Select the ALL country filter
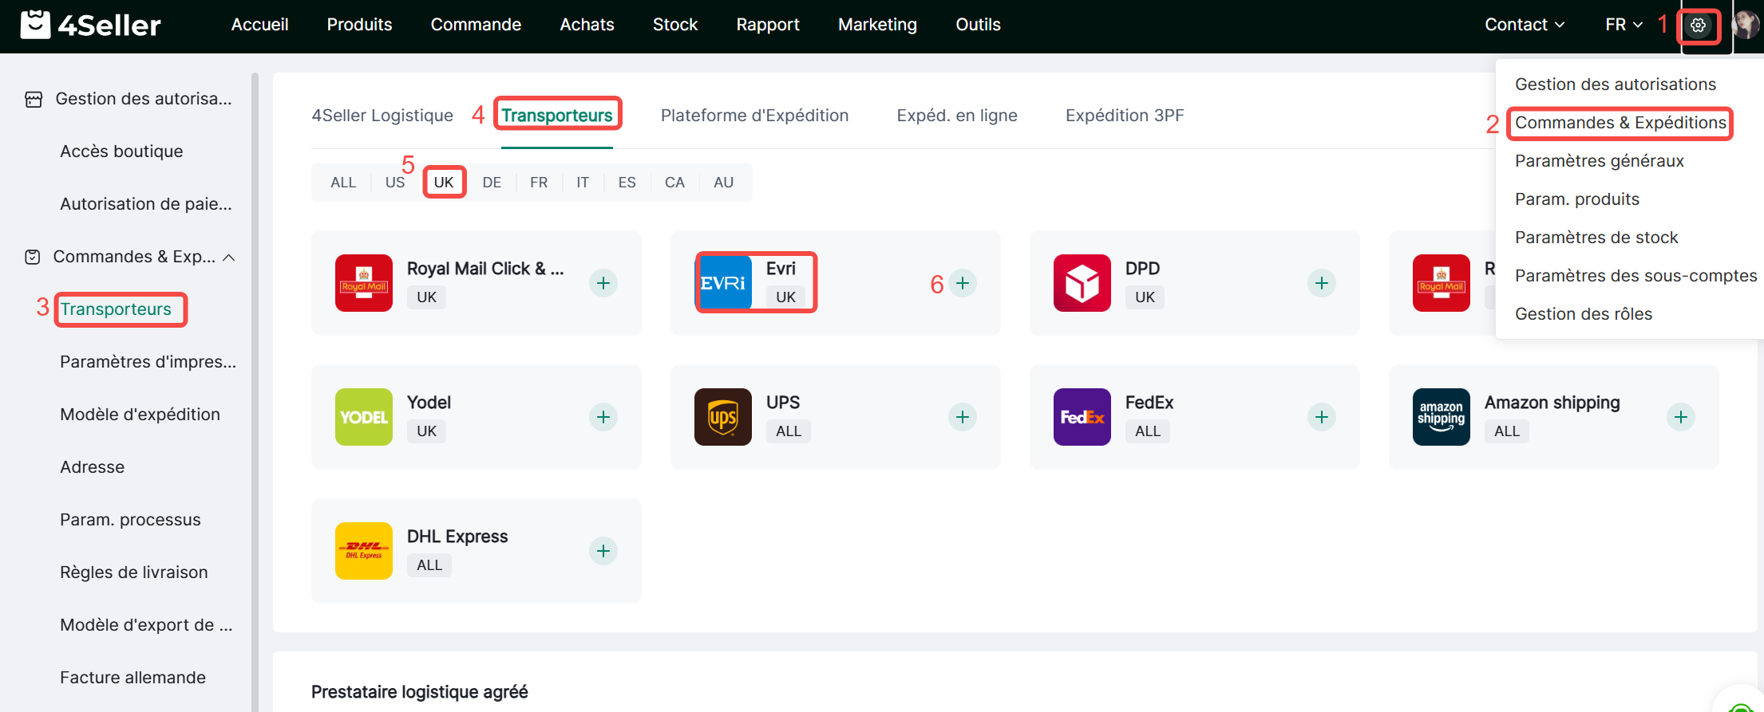1764x712 pixels. [x=343, y=183]
